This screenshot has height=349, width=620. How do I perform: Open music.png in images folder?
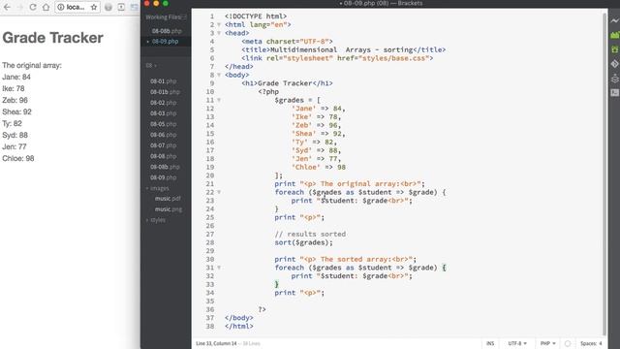click(168, 209)
